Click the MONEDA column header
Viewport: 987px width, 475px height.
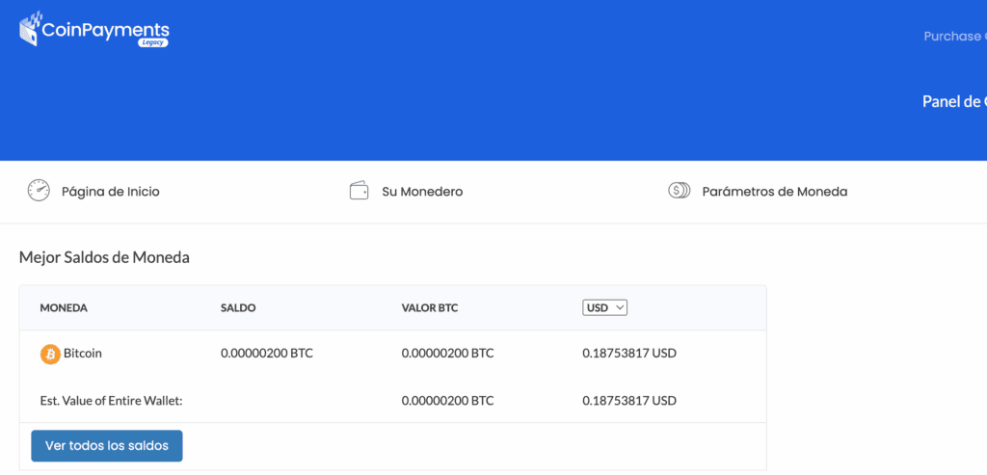pos(64,308)
